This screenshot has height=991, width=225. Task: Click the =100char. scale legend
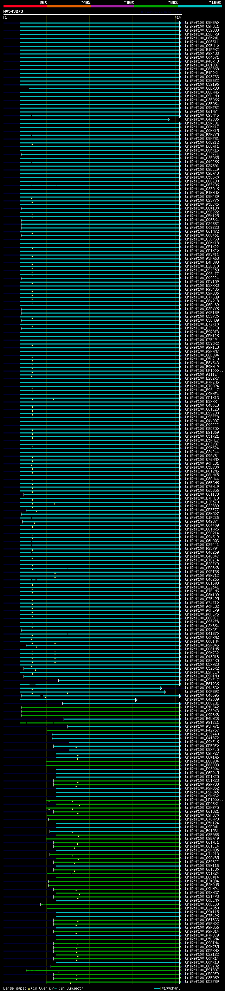coord(167,988)
